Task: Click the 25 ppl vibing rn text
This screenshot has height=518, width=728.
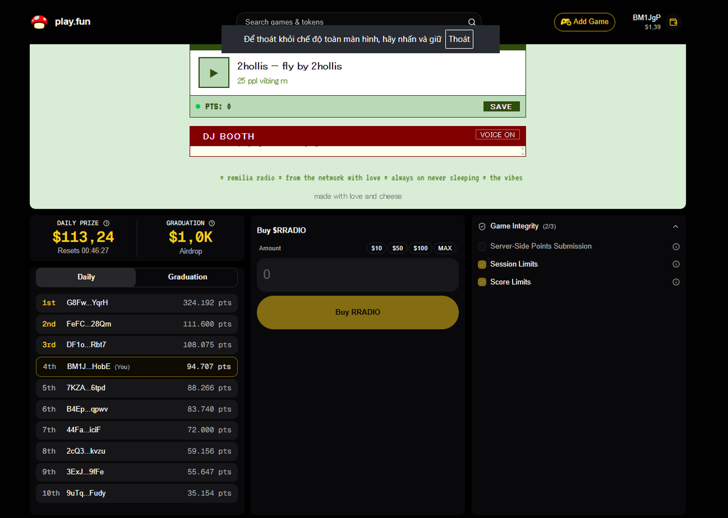Action: click(263, 81)
